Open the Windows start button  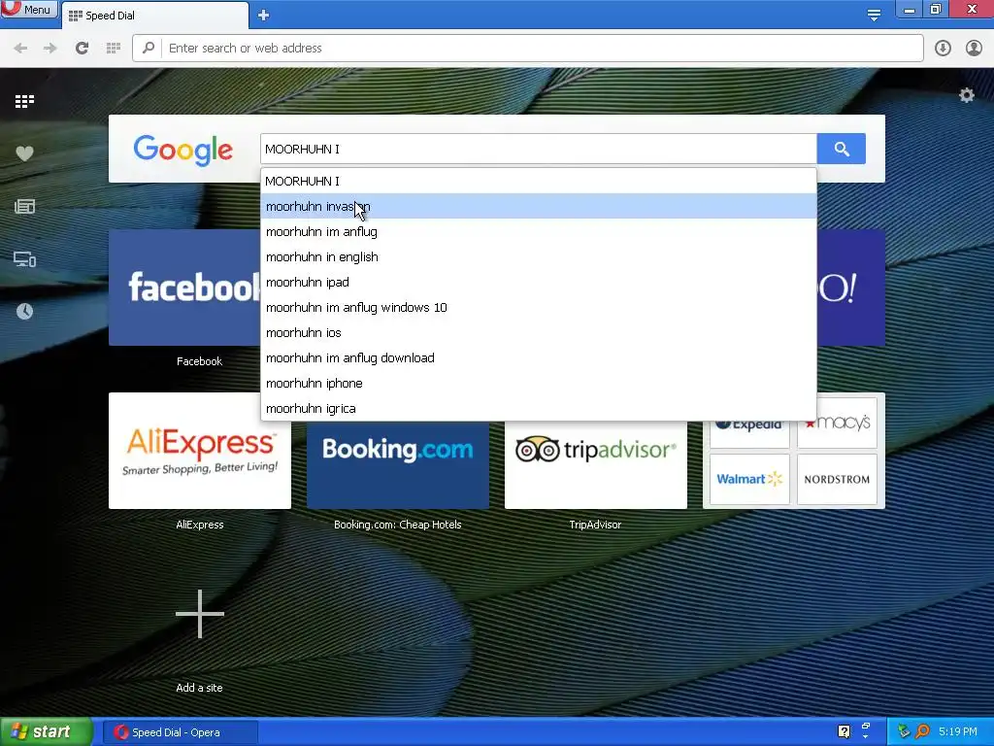pyautogui.click(x=47, y=732)
